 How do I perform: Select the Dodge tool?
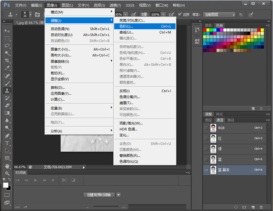[x=7, y=128]
